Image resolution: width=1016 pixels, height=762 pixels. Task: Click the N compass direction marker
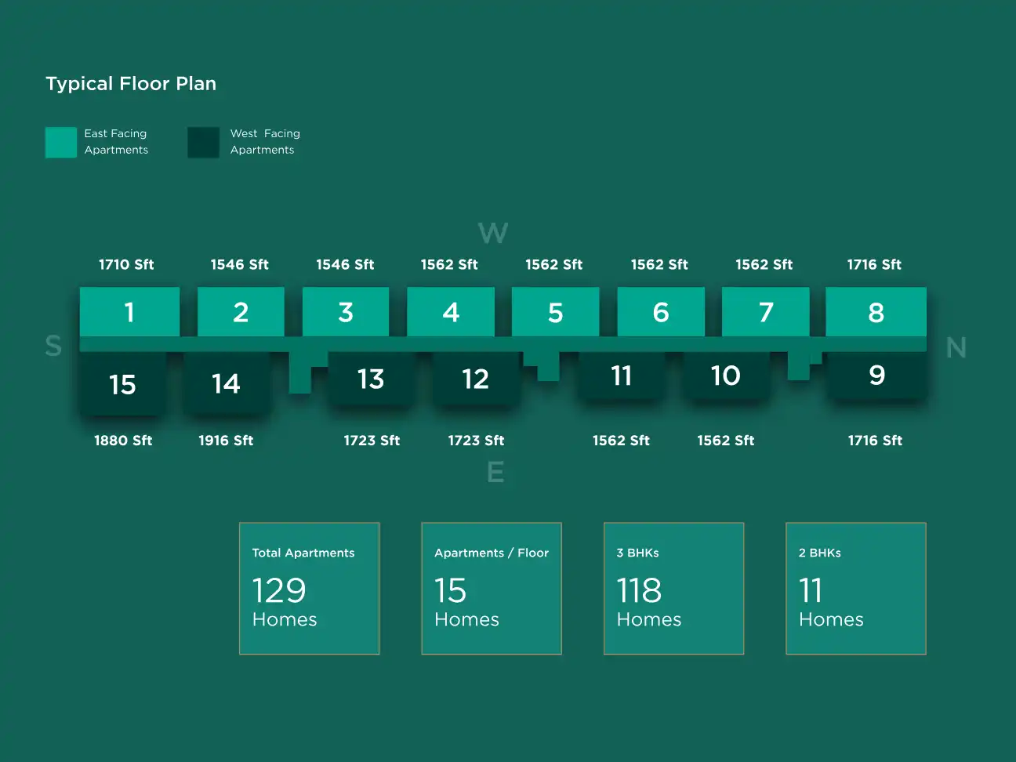click(956, 347)
